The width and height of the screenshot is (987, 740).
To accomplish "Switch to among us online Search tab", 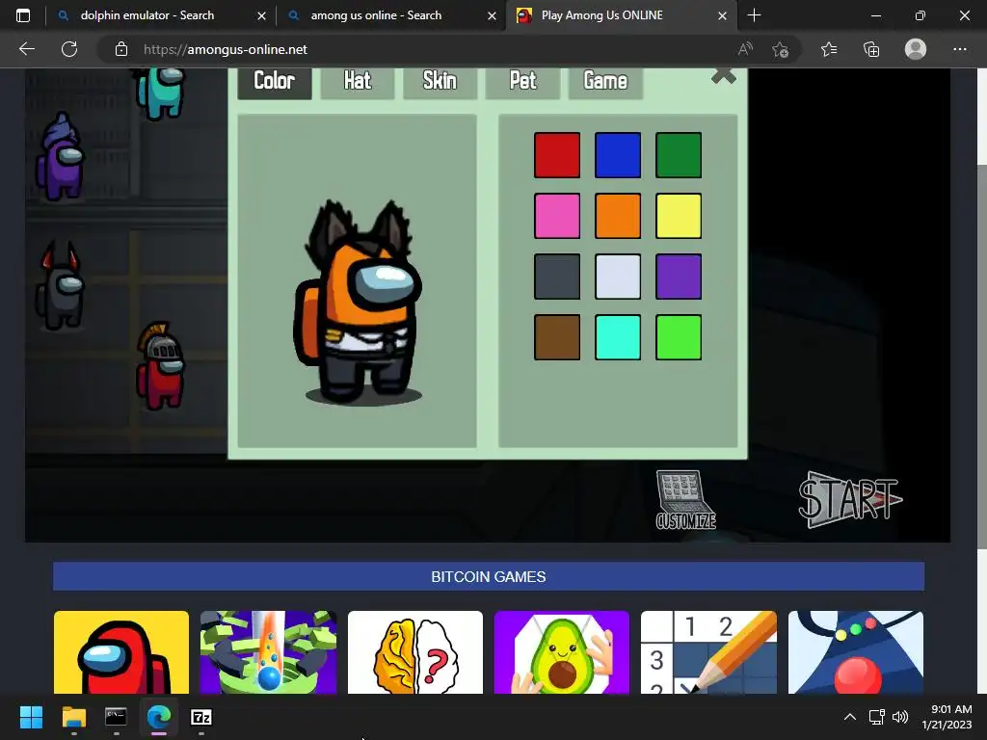I will click(376, 15).
